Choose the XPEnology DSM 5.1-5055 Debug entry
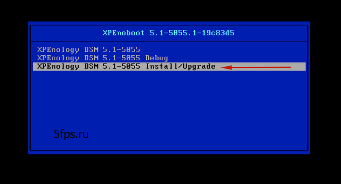 click(102, 58)
